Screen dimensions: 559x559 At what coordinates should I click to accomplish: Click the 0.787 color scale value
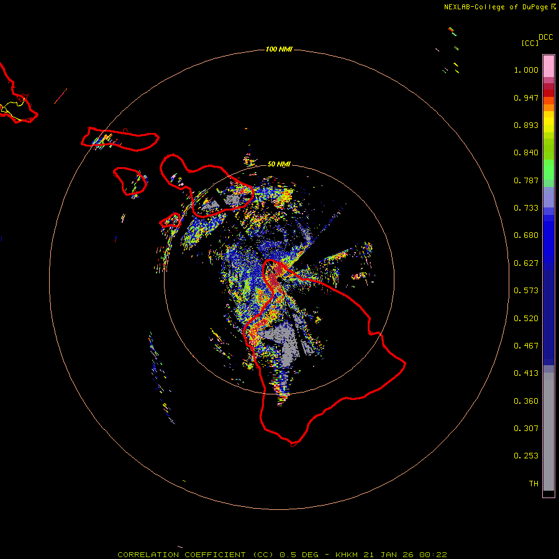526,180
